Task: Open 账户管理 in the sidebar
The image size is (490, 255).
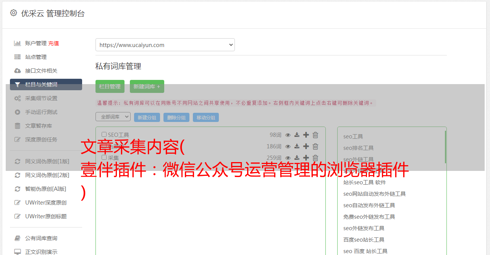Action: [x=36, y=43]
